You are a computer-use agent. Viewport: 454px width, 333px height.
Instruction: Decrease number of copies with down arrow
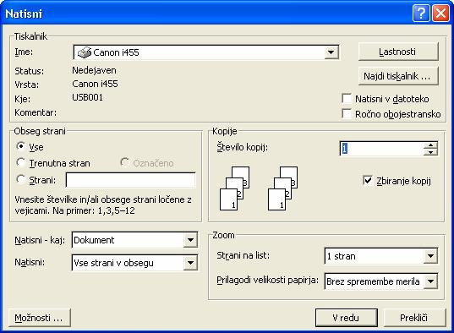click(430, 152)
